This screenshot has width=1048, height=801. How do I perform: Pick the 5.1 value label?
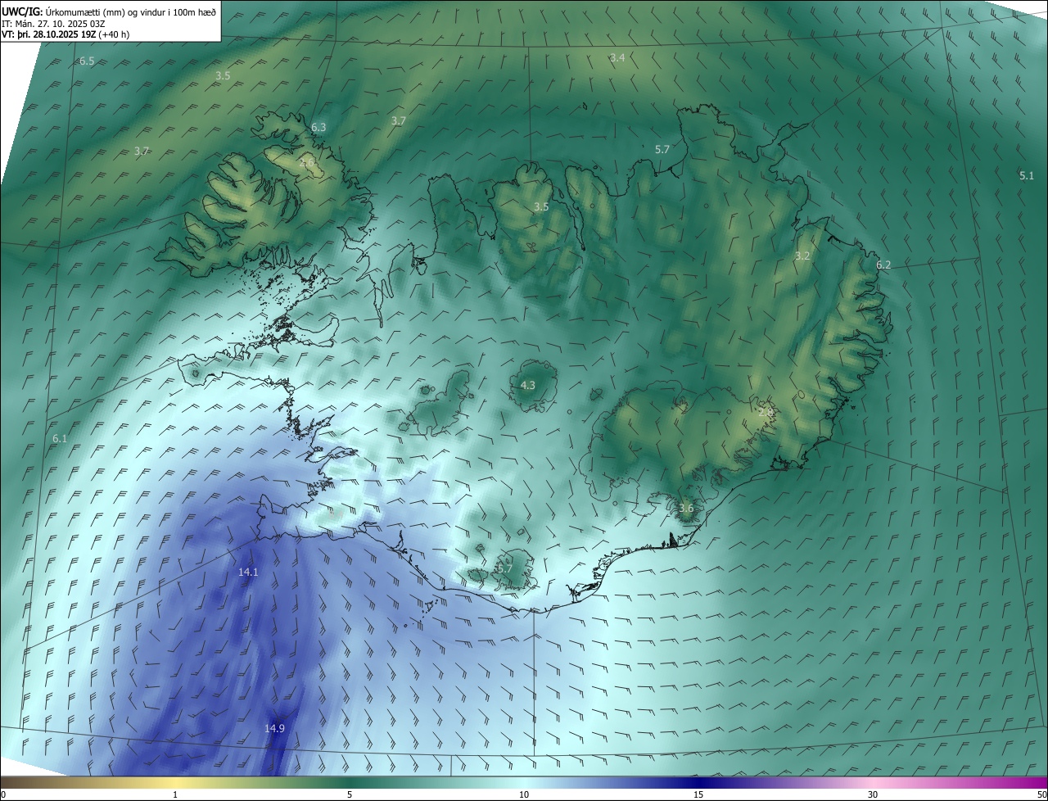pyautogui.click(x=1027, y=175)
